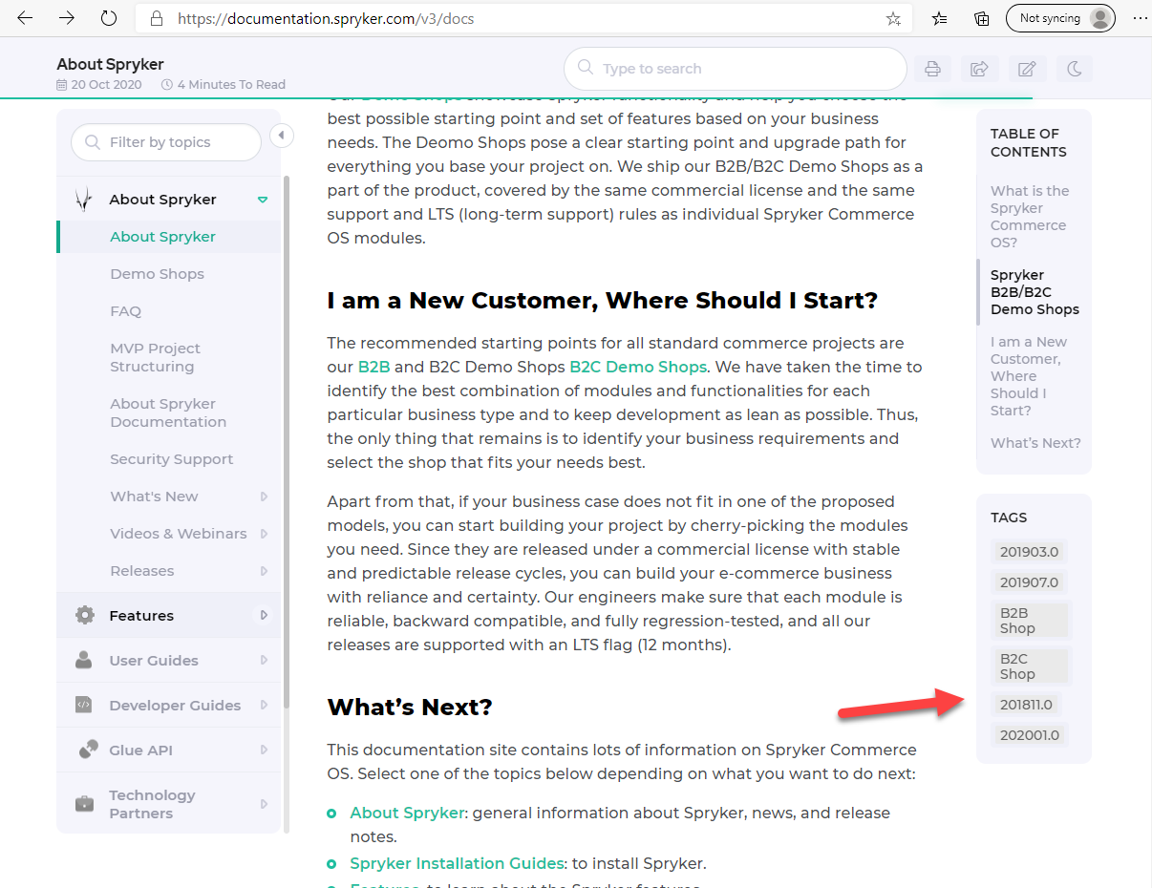Jump to I am a New Customer section

click(x=1029, y=376)
